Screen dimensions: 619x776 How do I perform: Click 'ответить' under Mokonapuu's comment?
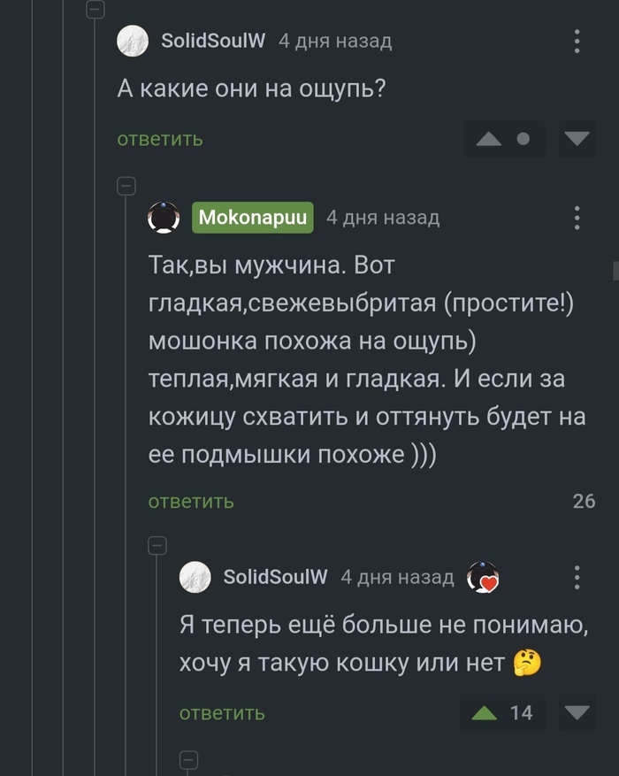pos(191,502)
